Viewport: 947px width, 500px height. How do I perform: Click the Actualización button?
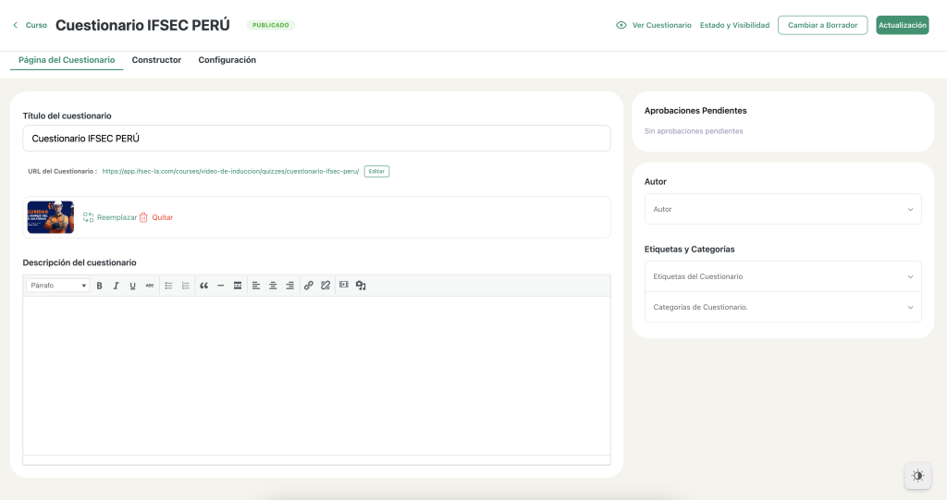click(x=903, y=25)
